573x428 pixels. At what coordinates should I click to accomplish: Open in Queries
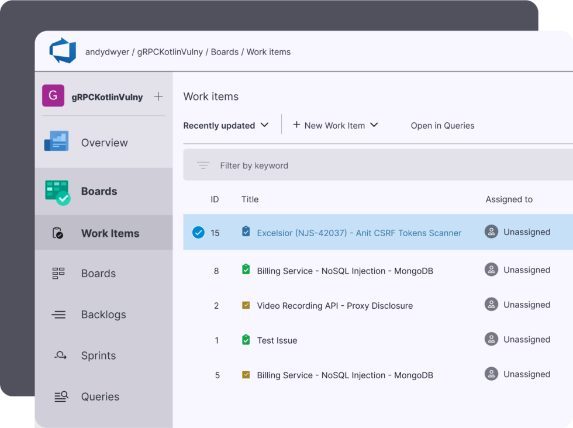[442, 125]
